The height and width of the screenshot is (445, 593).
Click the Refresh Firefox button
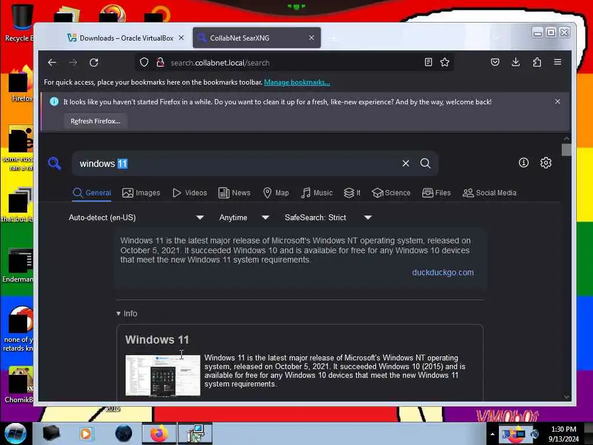point(96,121)
